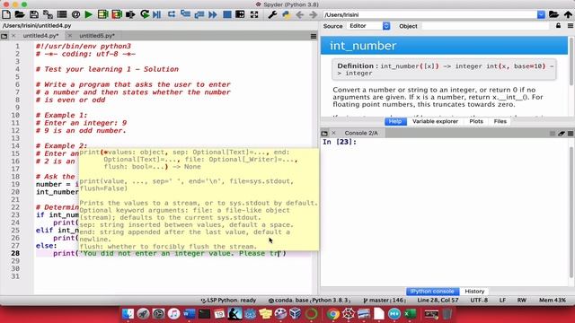This screenshot has height=323, width=575.
Task: Click the LSP Python ready status
Action: point(228,300)
